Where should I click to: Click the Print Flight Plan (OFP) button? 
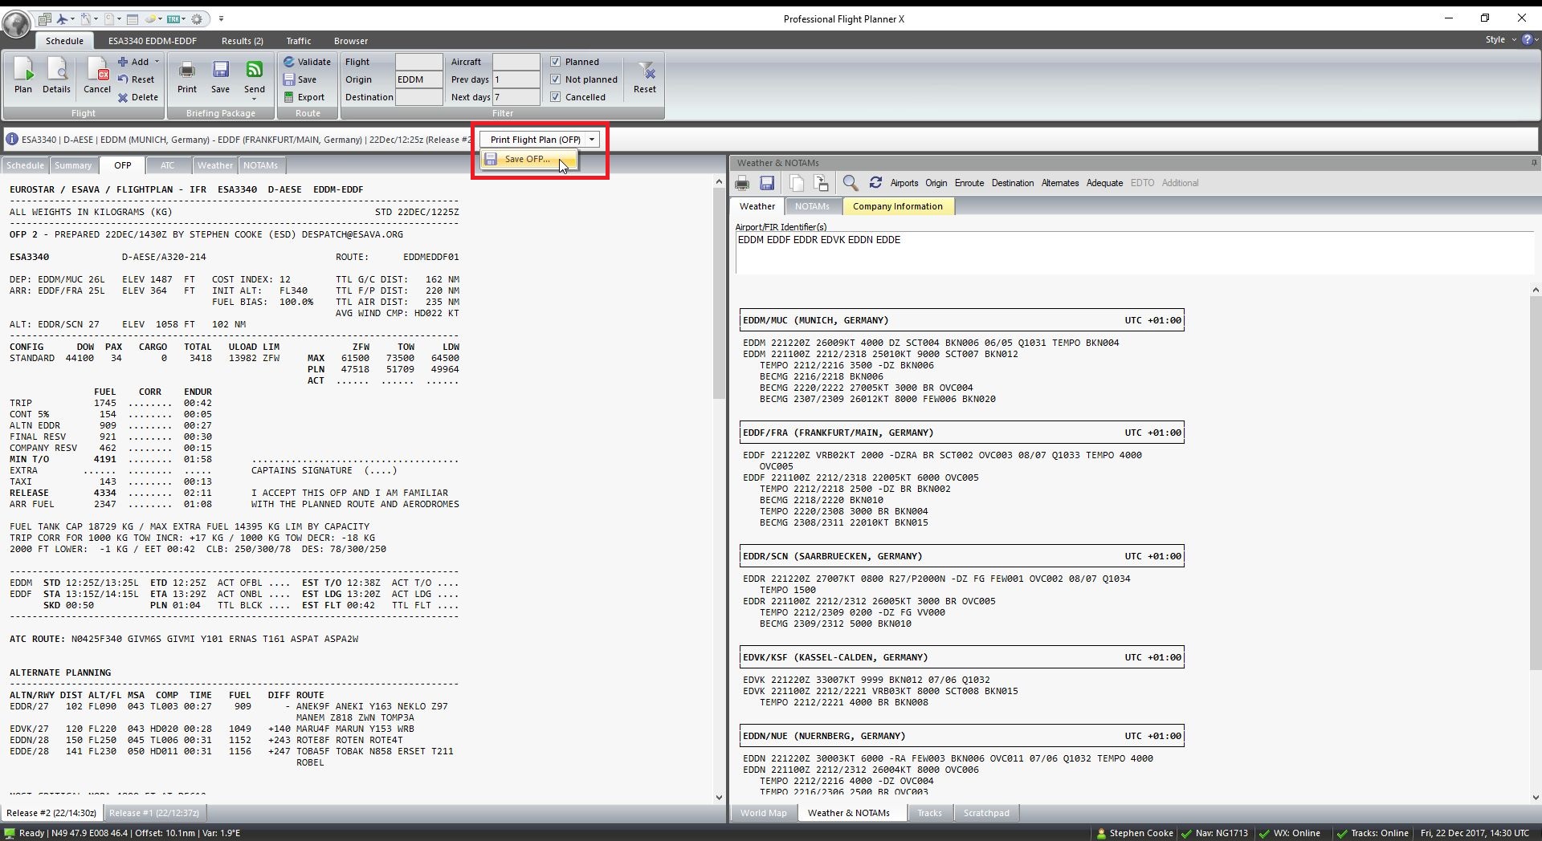pyautogui.click(x=535, y=140)
